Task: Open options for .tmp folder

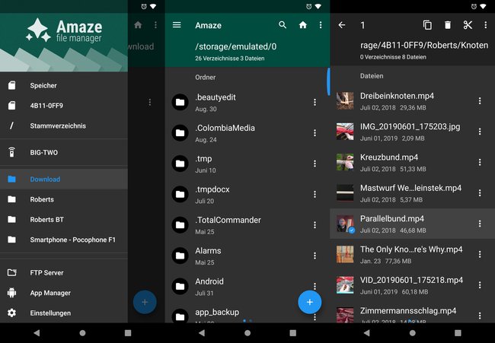Action: point(315,164)
